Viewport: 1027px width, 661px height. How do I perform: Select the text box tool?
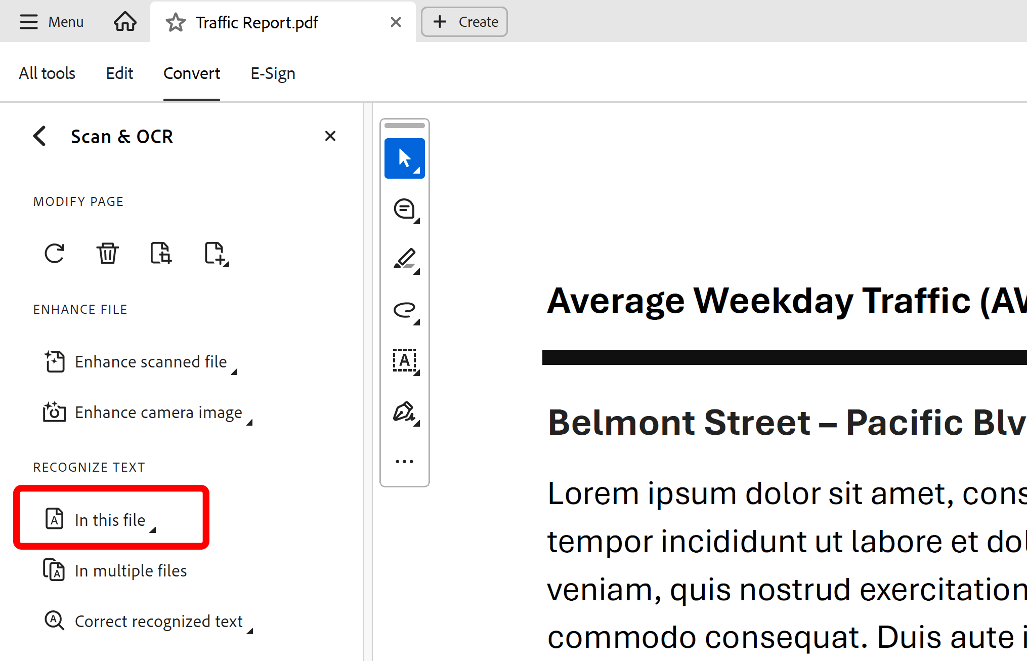point(404,360)
